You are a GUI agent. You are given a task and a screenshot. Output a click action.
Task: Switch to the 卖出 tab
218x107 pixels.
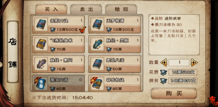[x=86, y=9]
